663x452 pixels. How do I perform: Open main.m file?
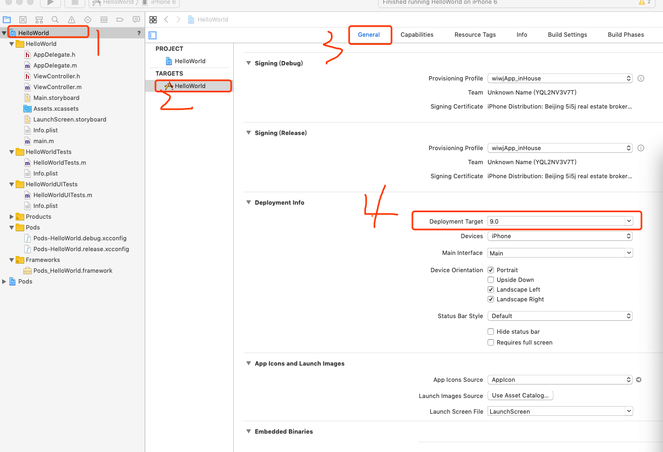coord(39,141)
